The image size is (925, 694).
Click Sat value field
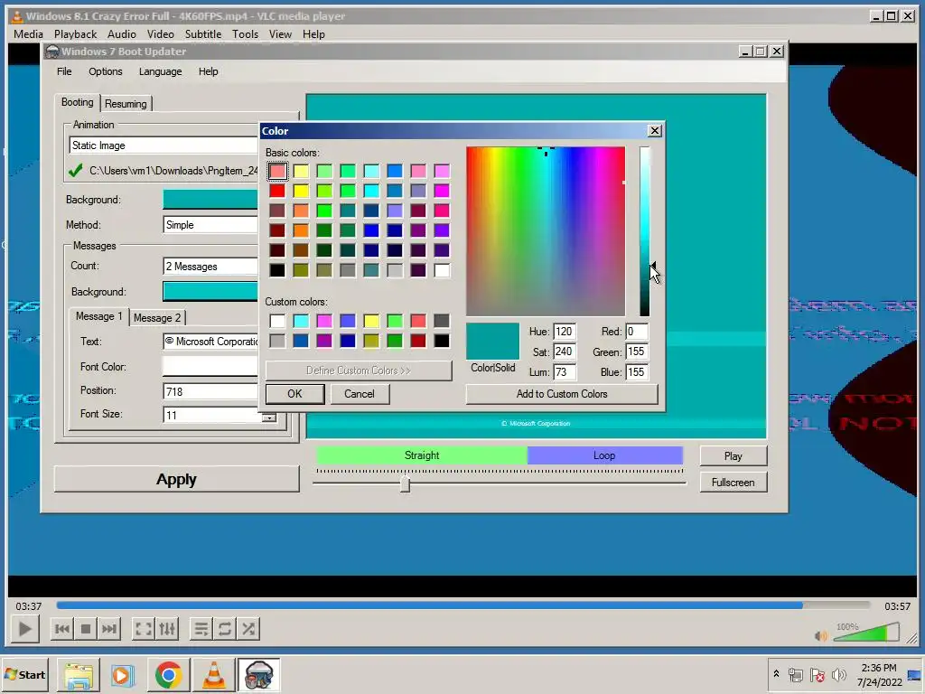tap(565, 352)
